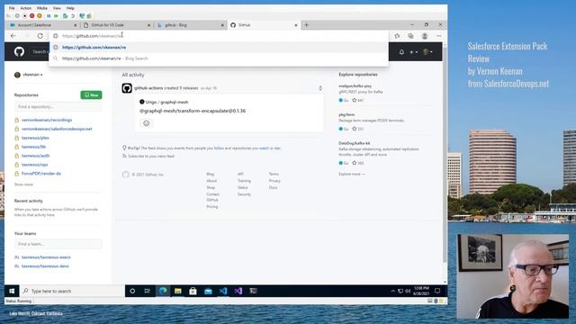
Task: Open the Collections icon in Edge toolbar
Action: pyautogui.click(x=410, y=36)
